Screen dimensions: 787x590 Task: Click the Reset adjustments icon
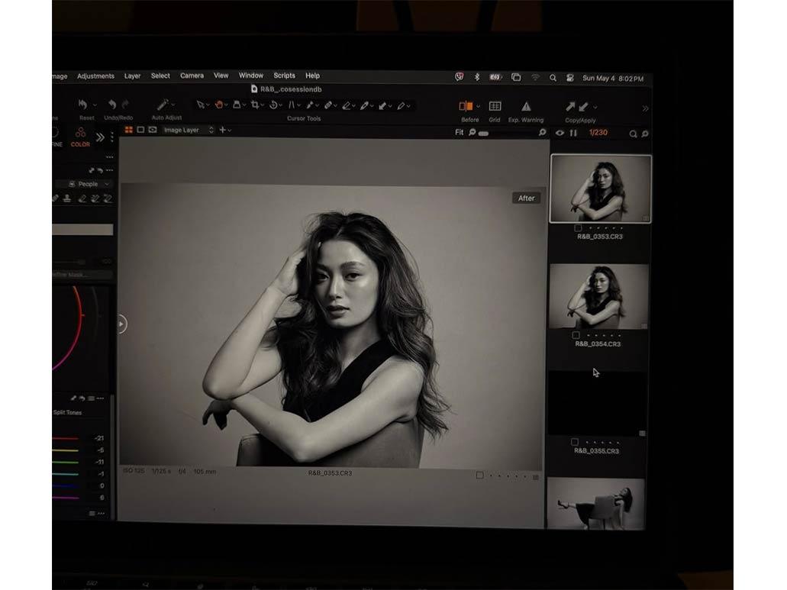83,105
